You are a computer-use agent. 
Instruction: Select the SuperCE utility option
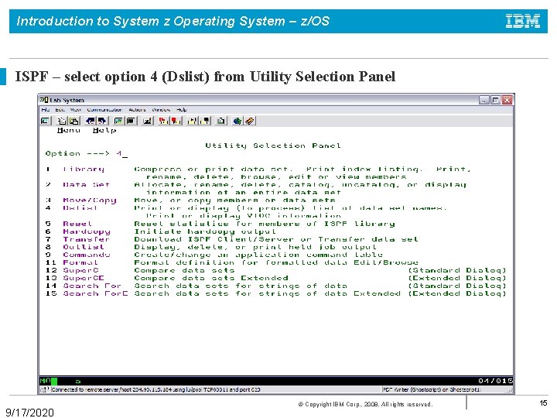point(84,279)
